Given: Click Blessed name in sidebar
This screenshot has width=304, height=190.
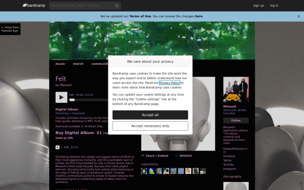Looking at the screenshot, I should (230, 106).
